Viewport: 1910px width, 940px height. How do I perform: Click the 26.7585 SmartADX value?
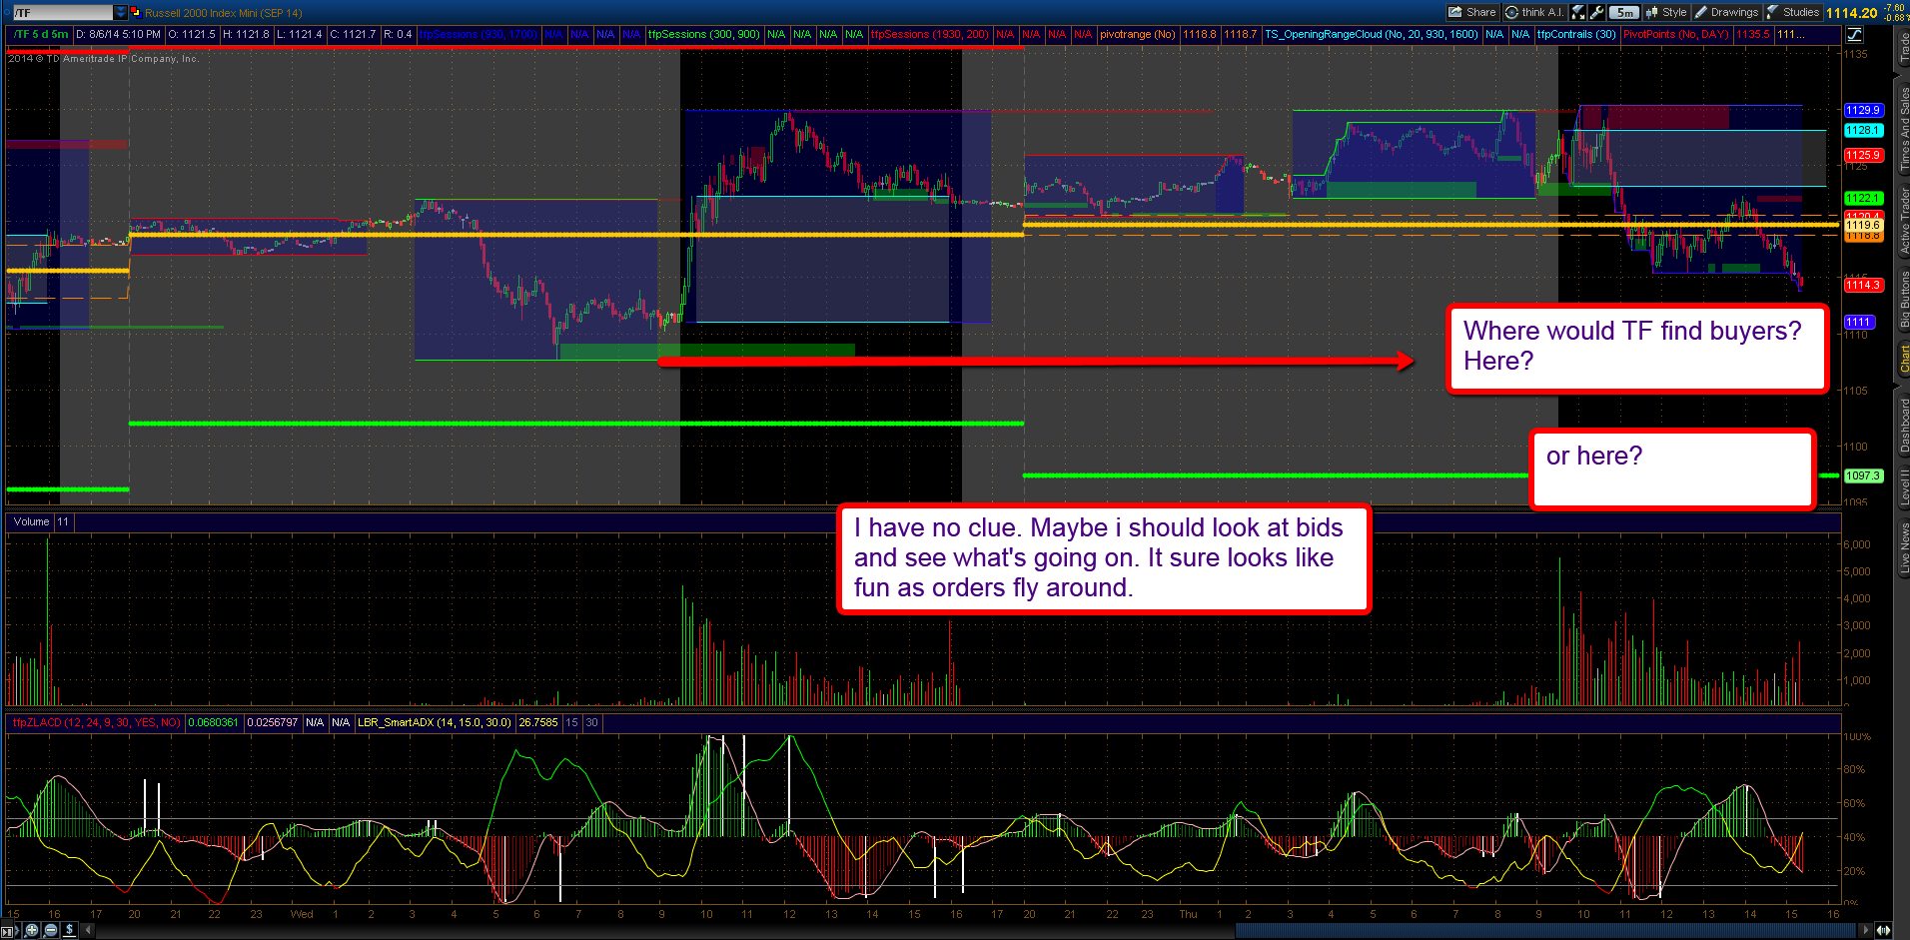[538, 722]
